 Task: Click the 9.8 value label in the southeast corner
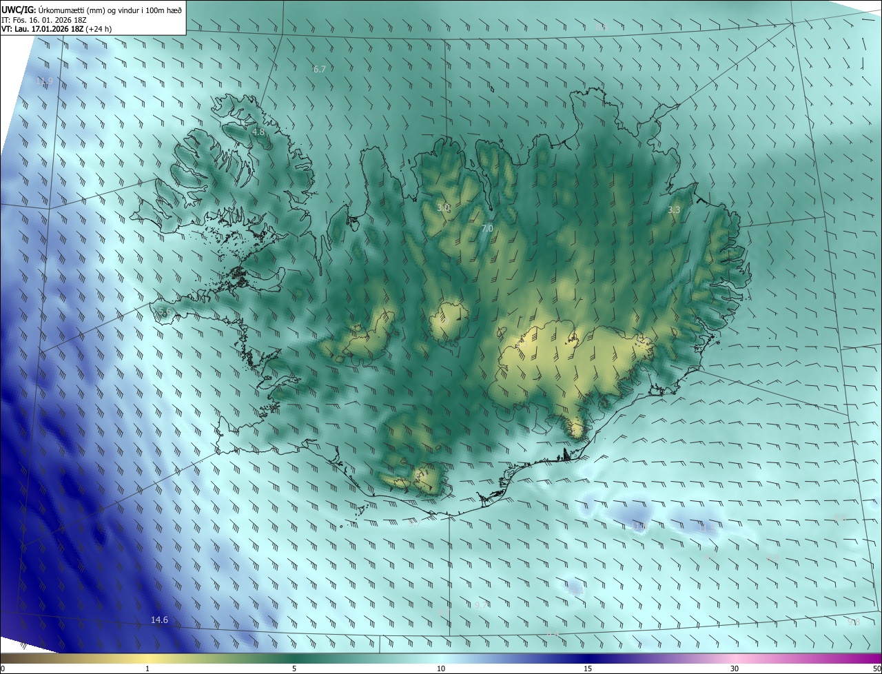tap(854, 622)
